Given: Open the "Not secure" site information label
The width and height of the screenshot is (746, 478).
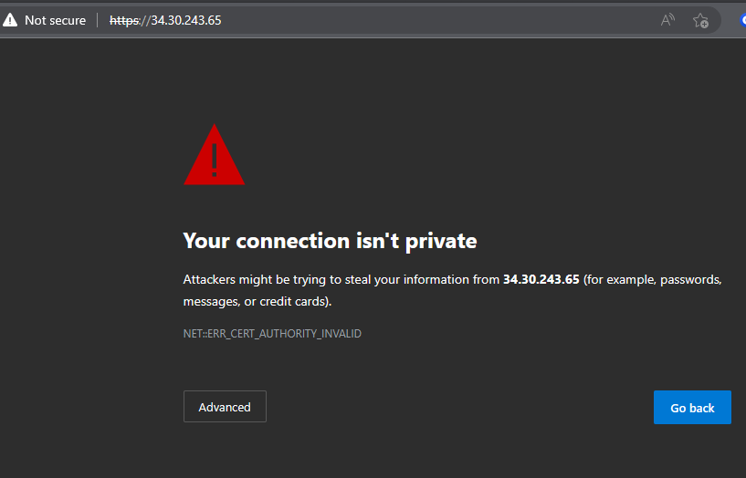Looking at the screenshot, I should point(55,20).
